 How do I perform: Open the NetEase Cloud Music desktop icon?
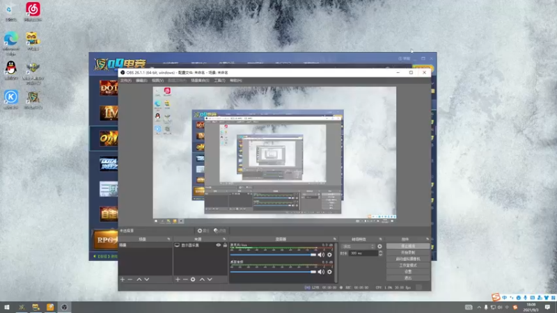click(33, 11)
